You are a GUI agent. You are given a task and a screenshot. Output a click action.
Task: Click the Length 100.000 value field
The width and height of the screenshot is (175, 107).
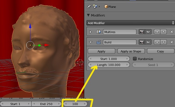pos(109,65)
